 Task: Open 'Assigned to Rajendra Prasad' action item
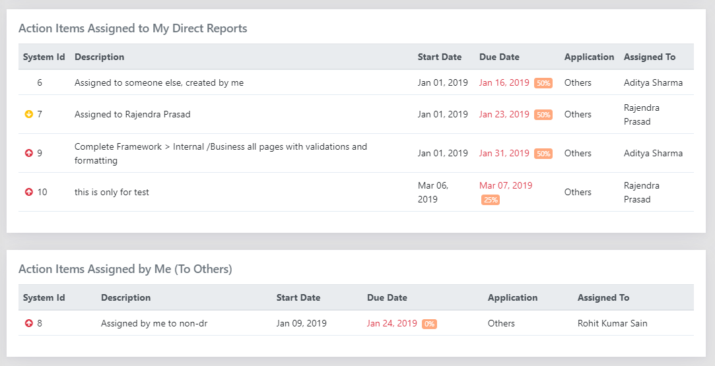pos(132,114)
